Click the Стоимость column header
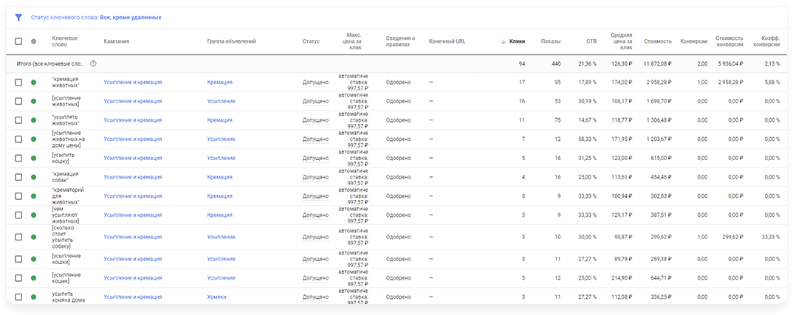The width and height of the screenshot is (793, 315). [x=657, y=41]
